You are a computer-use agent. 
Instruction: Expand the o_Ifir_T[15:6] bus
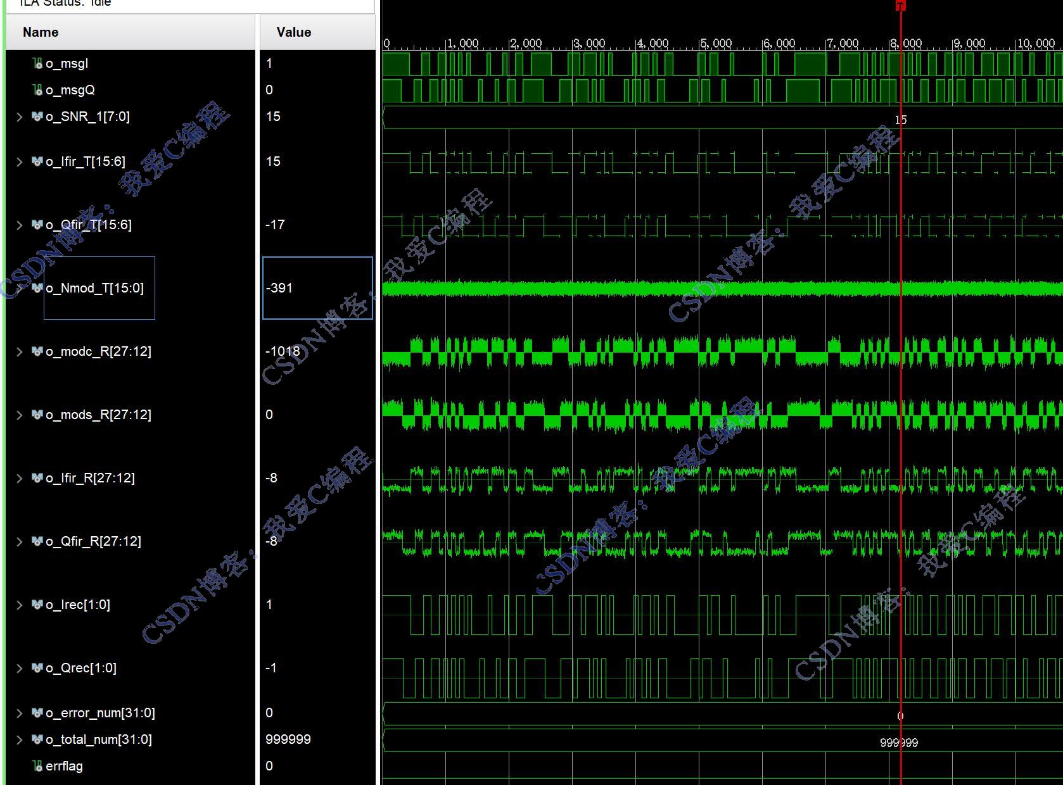click(19, 161)
